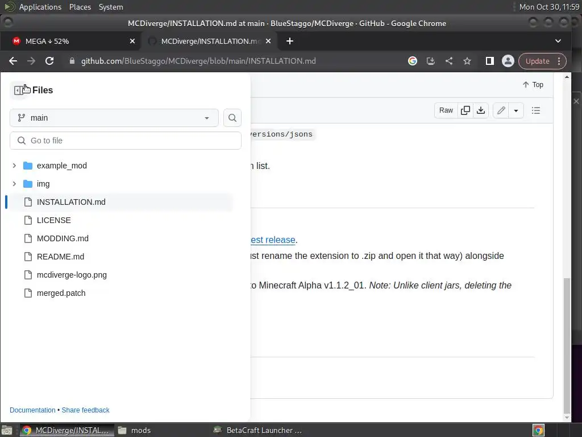Click the install app icon in address bar
Image resolution: width=582 pixels, height=437 pixels.
431,61
